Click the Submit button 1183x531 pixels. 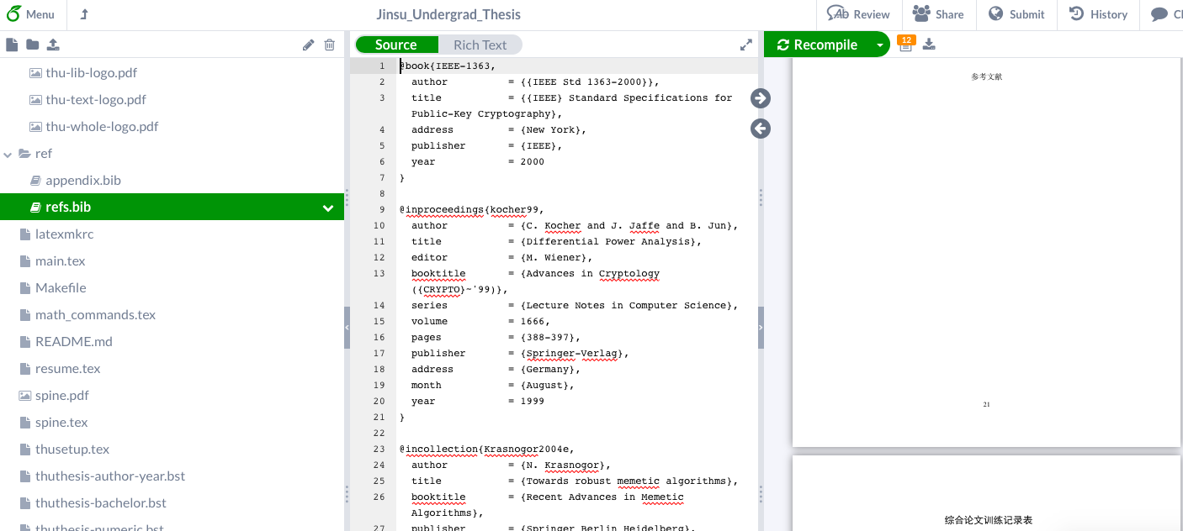1016,14
